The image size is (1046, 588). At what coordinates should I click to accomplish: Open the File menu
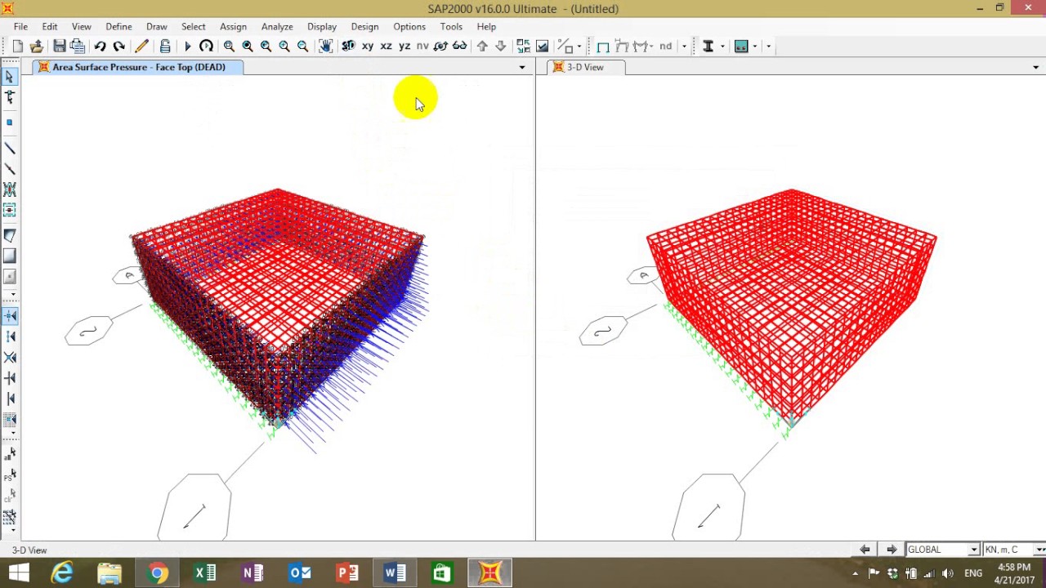coord(20,27)
